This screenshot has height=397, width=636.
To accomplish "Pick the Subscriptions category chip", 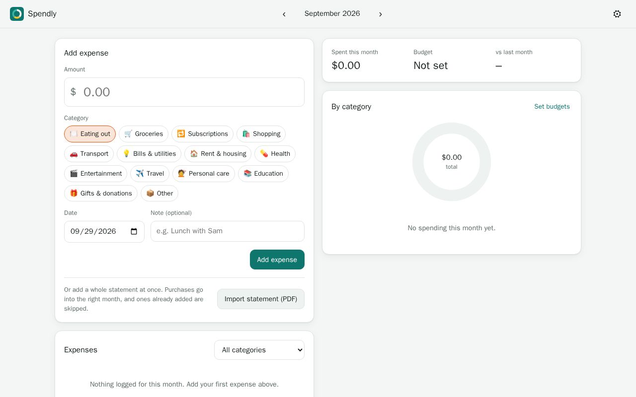I will (x=202, y=134).
